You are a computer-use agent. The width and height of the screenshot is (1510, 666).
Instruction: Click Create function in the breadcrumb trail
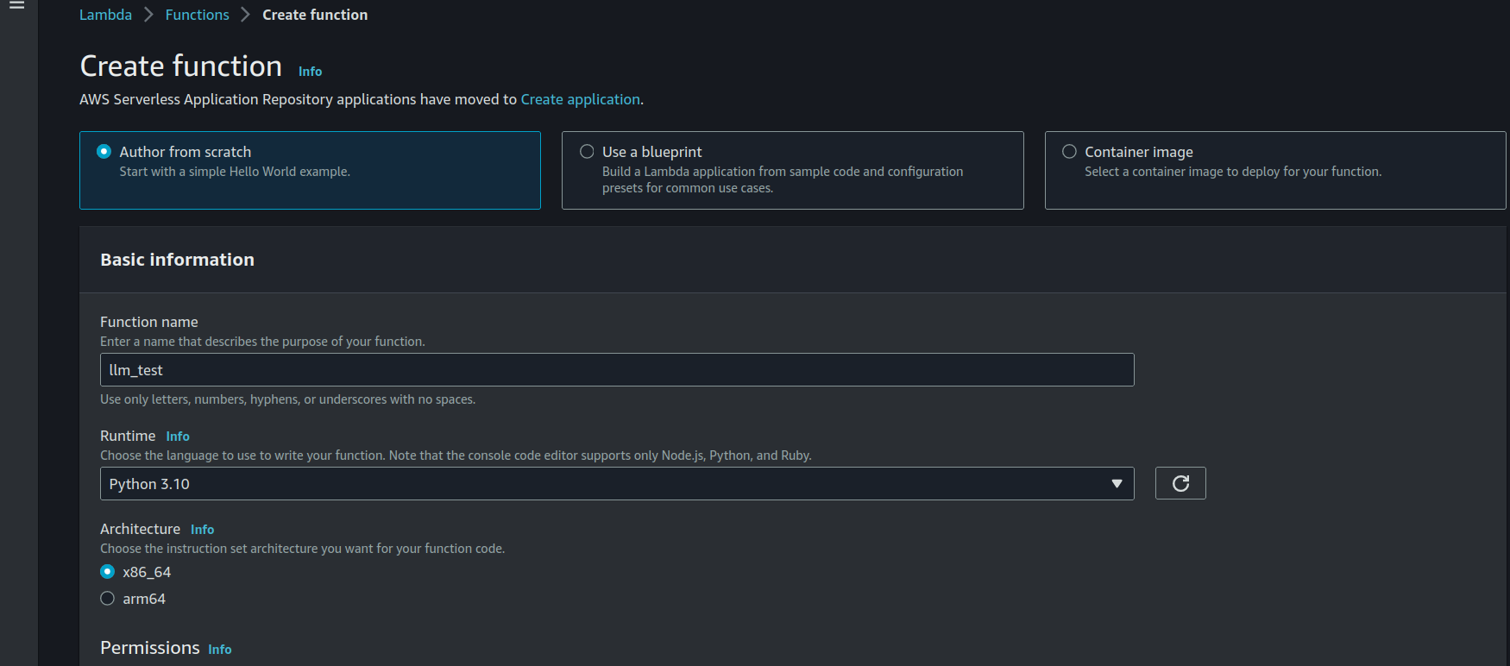315,15
